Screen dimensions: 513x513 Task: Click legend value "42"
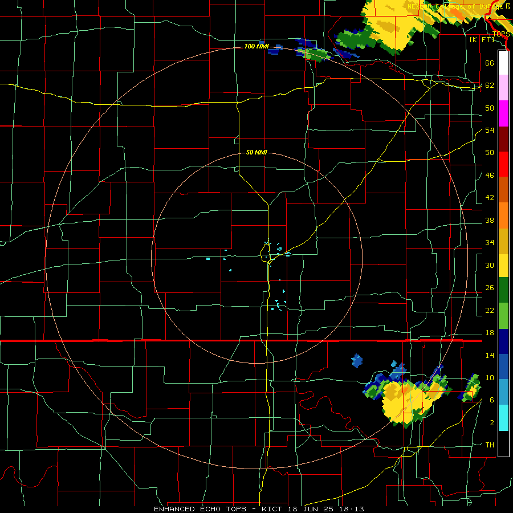pyautogui.click(x=490, y=198)
